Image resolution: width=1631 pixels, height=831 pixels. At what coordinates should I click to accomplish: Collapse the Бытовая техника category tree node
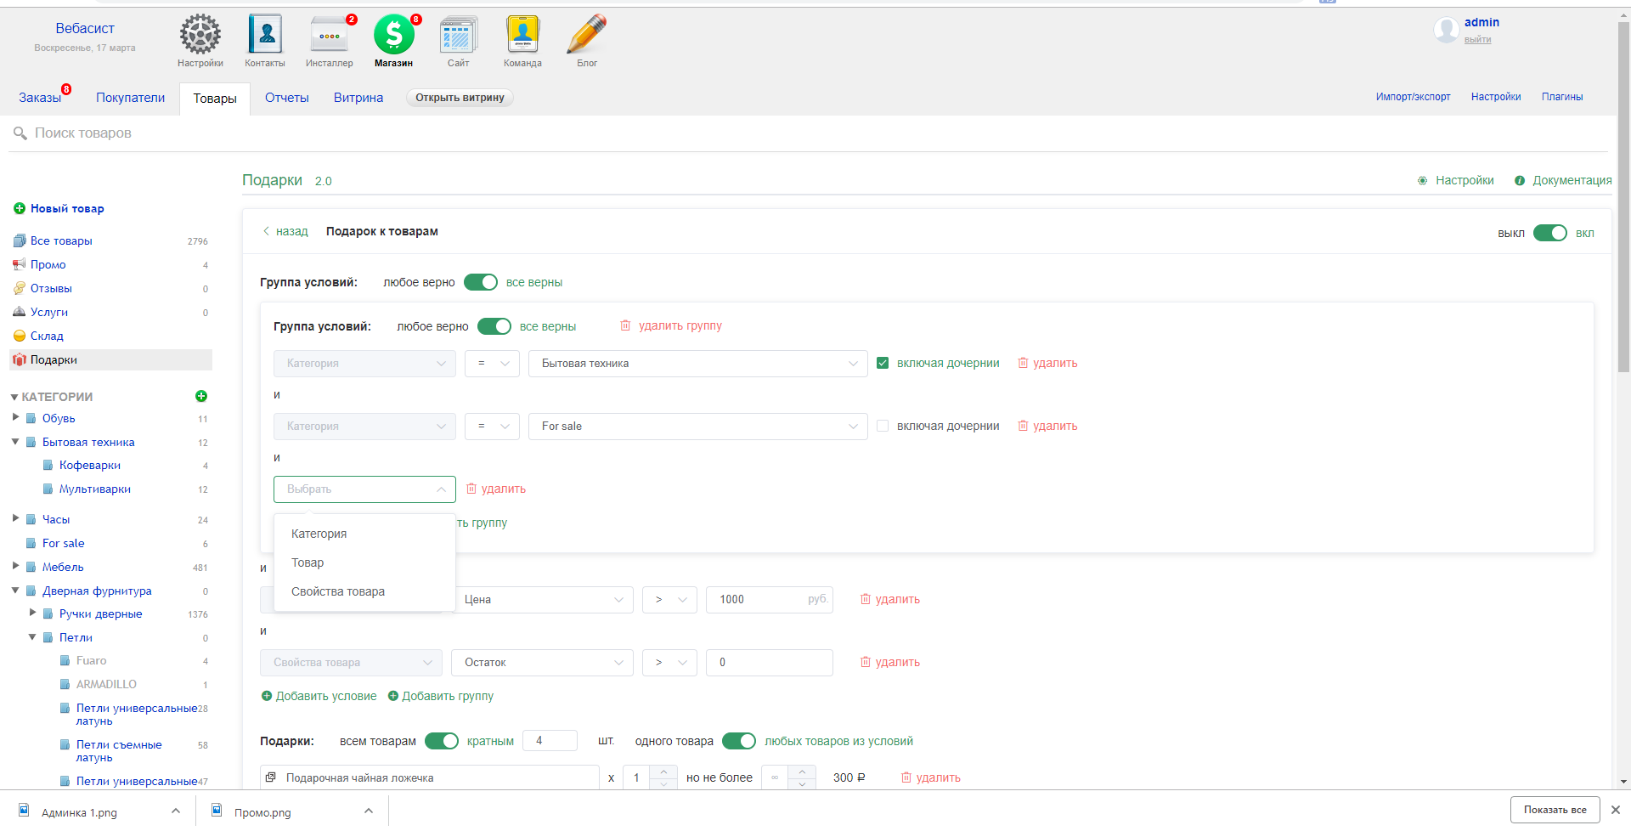16,442
